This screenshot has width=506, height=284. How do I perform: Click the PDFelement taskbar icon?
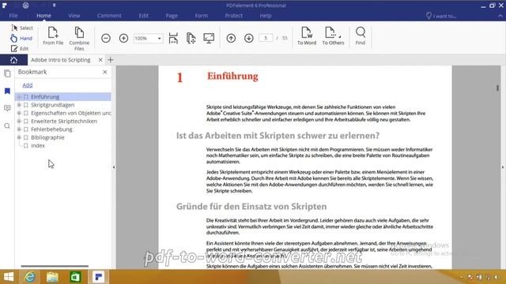98,277
